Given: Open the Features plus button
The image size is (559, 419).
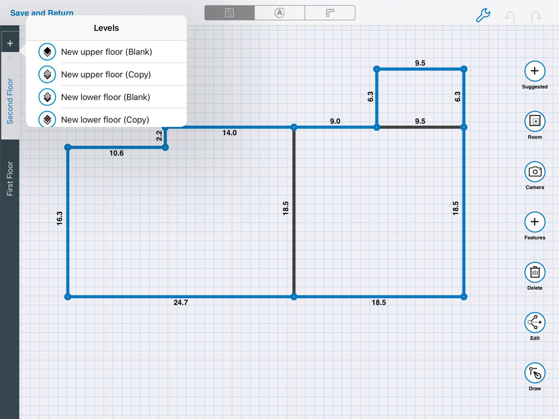Looking at the screenshot, I should click(x=534, y=222).
